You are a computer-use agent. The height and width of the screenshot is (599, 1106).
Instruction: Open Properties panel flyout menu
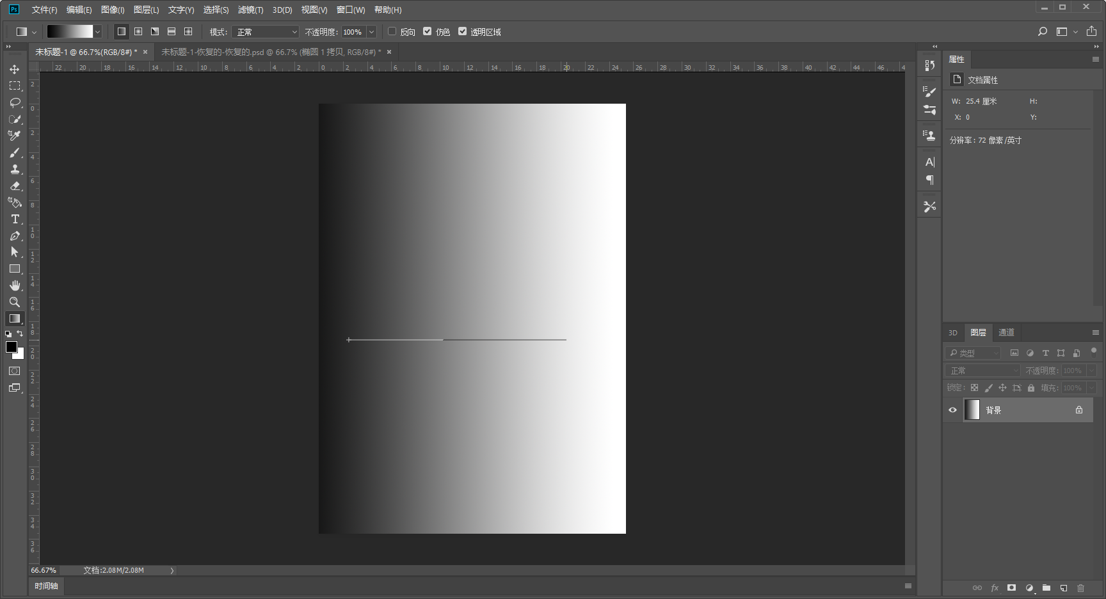coord(1096,60)
